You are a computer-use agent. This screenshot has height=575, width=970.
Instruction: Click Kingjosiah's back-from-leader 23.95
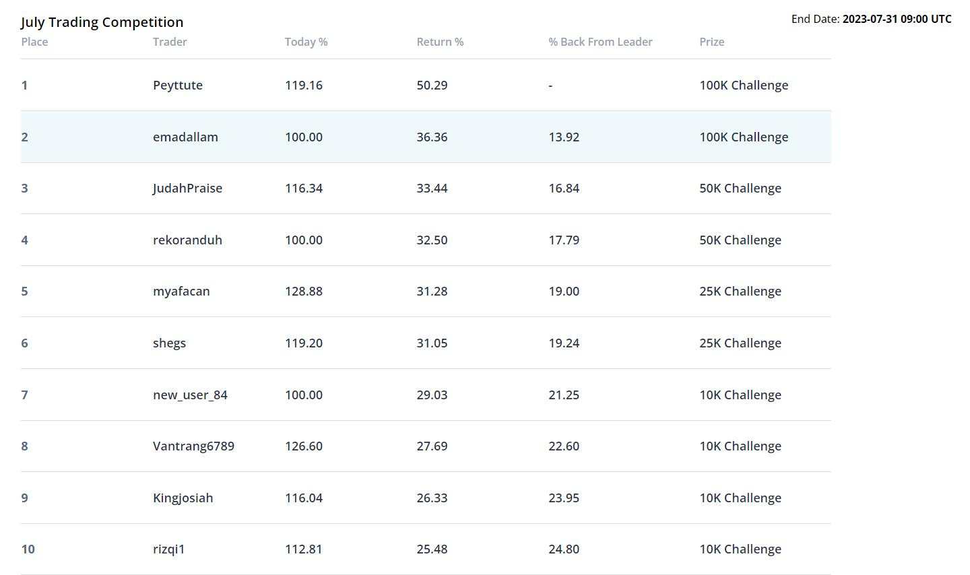point(564,498)
